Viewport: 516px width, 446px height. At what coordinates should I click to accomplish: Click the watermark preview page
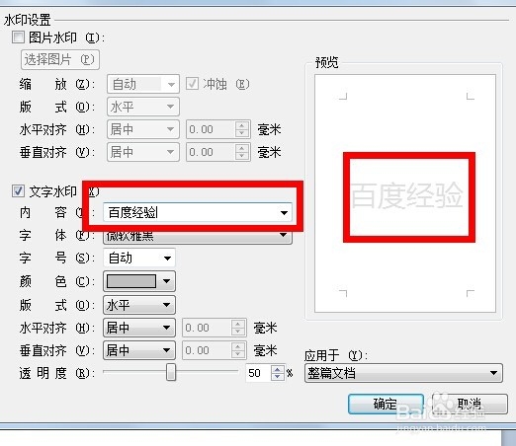(x=405, y=193)
